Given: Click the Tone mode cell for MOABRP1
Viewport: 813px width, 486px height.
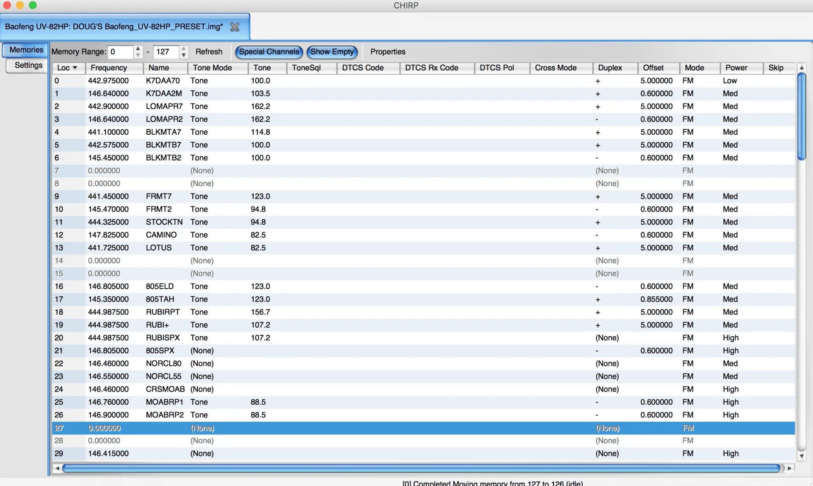Looking at the screenshot, I should coord(199,402).
